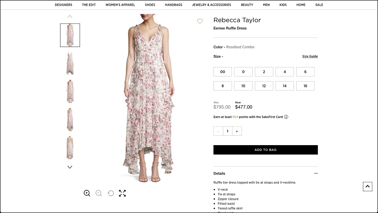
Task: Select size 14
Action: coord(285,86)
